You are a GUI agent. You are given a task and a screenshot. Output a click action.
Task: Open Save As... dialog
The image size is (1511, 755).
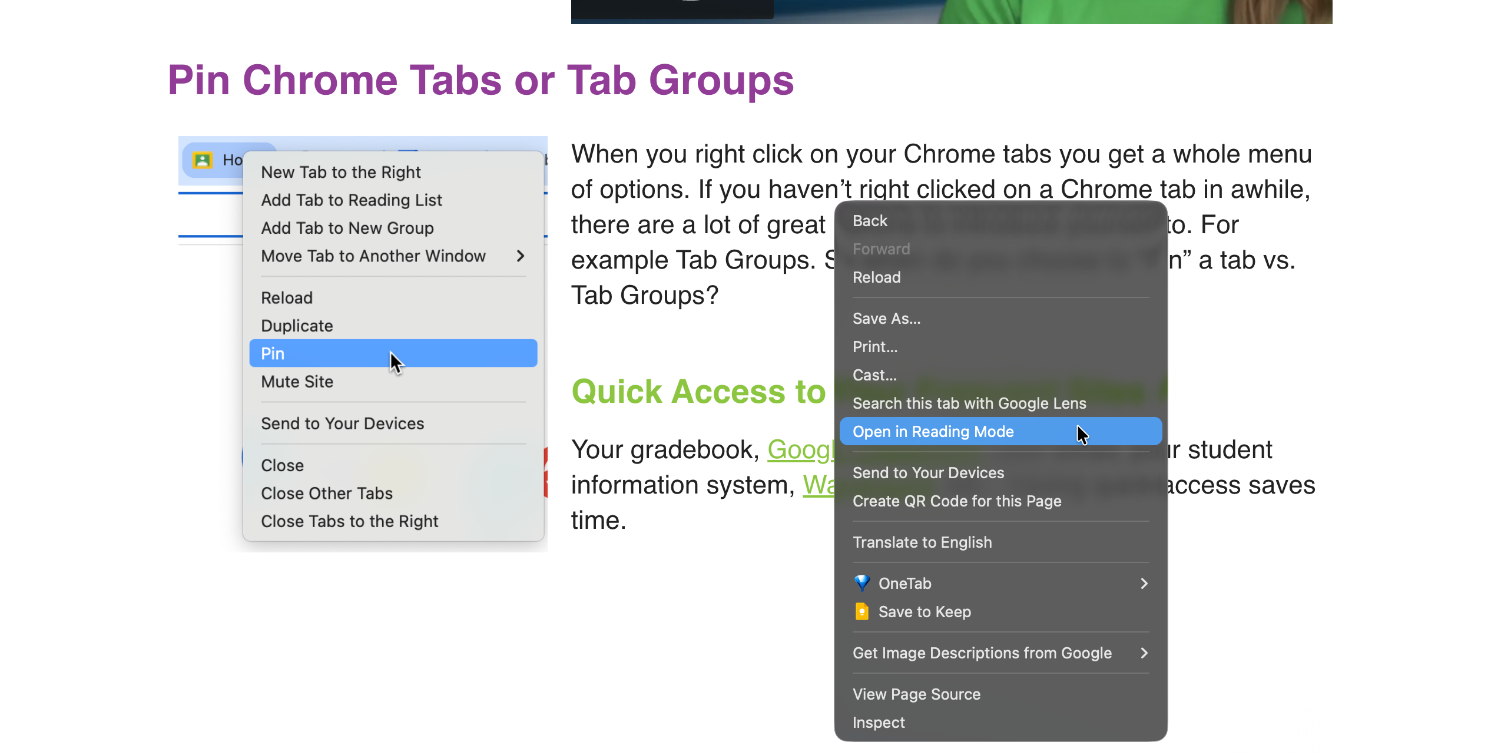886,319
